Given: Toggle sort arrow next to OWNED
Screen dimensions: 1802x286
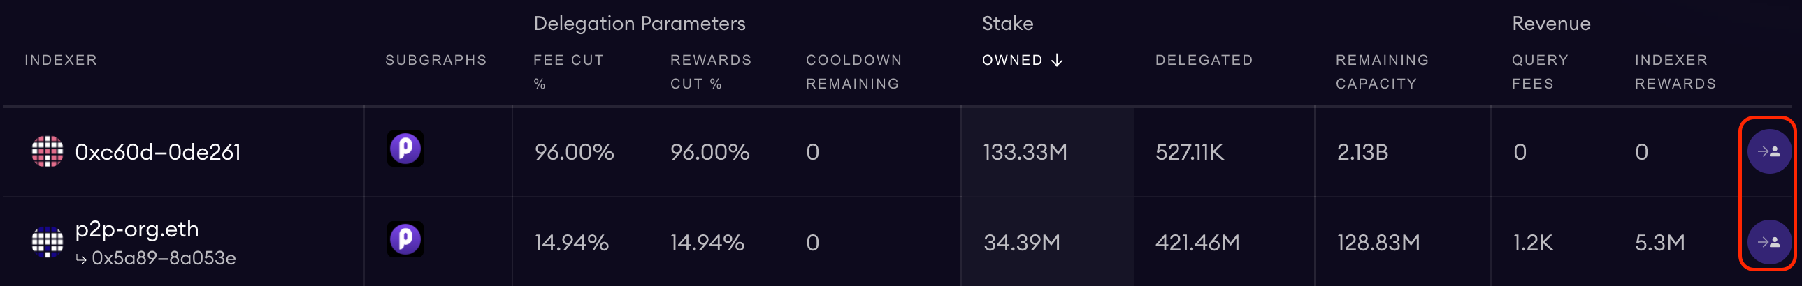Looking at the screenshot, I should pos(1057,61).
